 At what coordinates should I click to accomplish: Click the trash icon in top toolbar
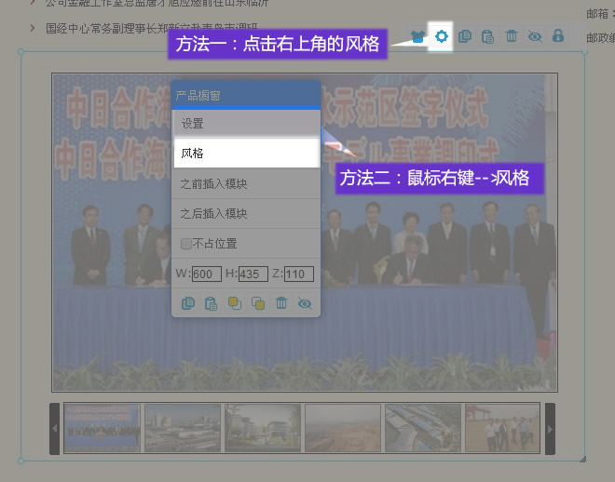512,37
